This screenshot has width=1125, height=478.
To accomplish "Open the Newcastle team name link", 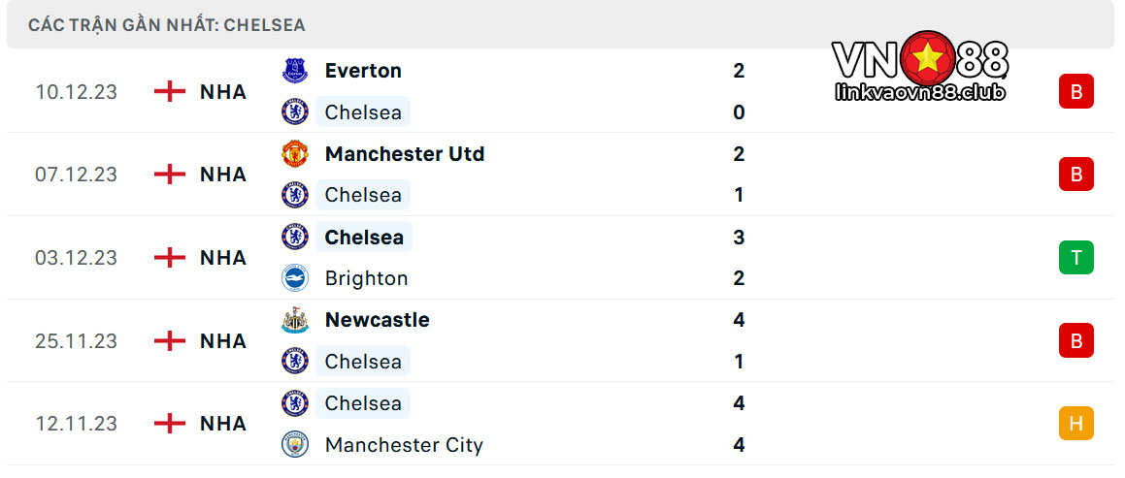I will [x=378, y=320].
